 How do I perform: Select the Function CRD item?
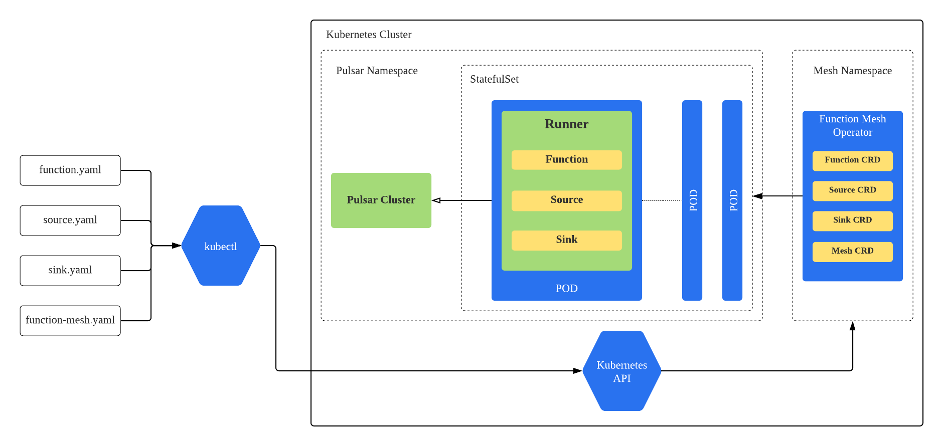pyautogui.click(x=852, y=160)
